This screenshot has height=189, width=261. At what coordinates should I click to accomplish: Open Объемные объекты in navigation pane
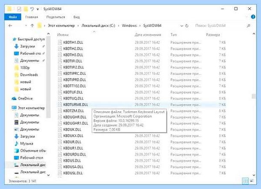pos(33,151)
